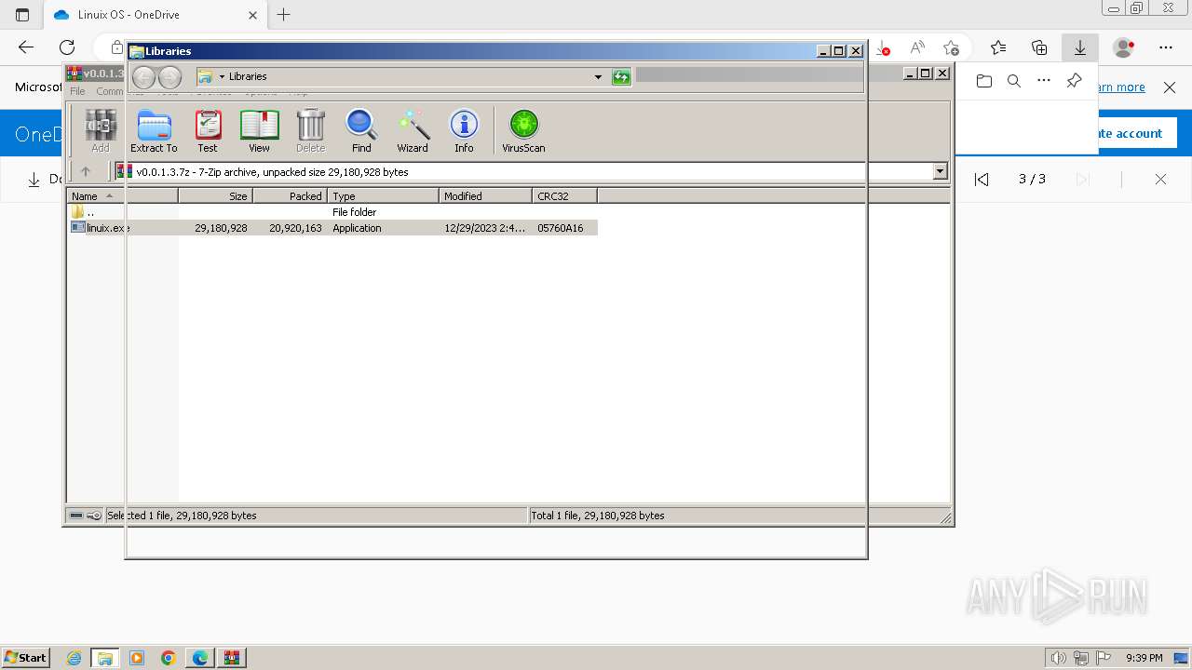This screenshot has width=1192, height=670.
Task: Click the Learn more link
Action: click(1121, 87)
